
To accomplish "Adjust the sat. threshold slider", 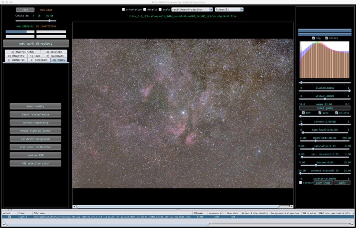I will click(x=325, y=149).
